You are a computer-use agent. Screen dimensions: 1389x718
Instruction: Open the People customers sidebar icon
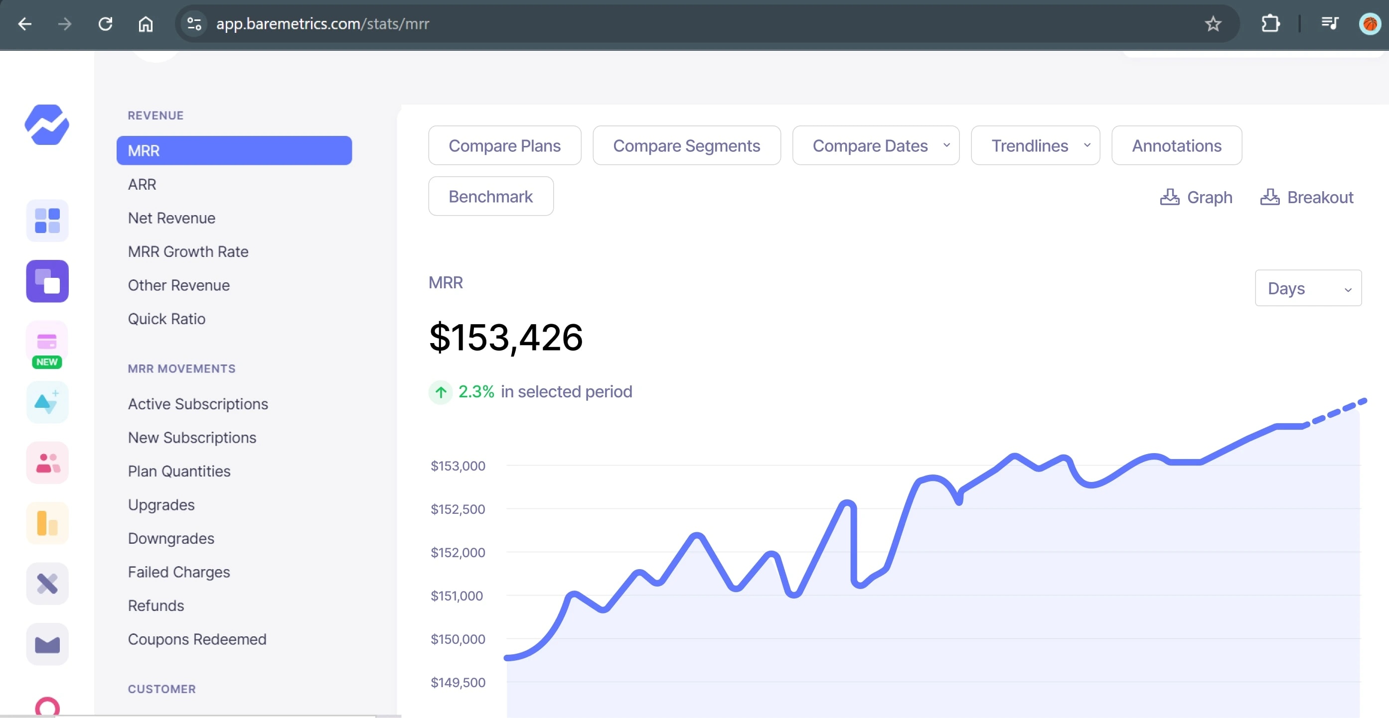click(47, 462)
